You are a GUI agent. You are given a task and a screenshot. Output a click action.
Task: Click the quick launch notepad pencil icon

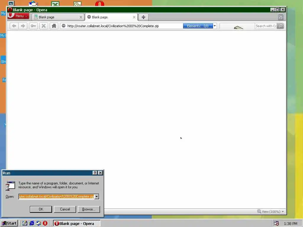pyautogui.click(x=25, y=223)
